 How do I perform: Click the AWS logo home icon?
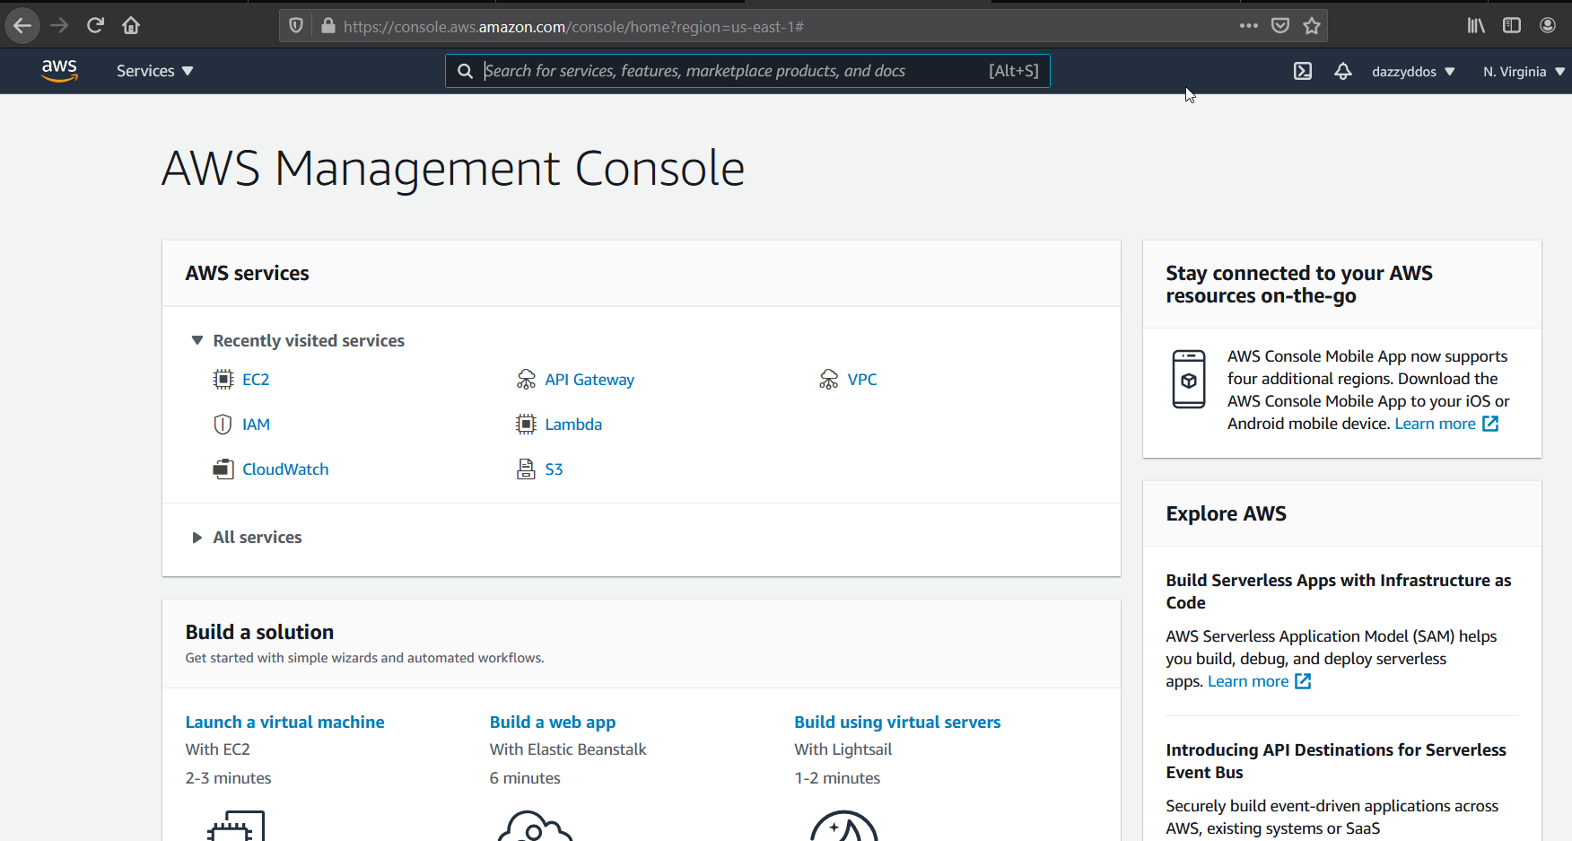[59, 70]
